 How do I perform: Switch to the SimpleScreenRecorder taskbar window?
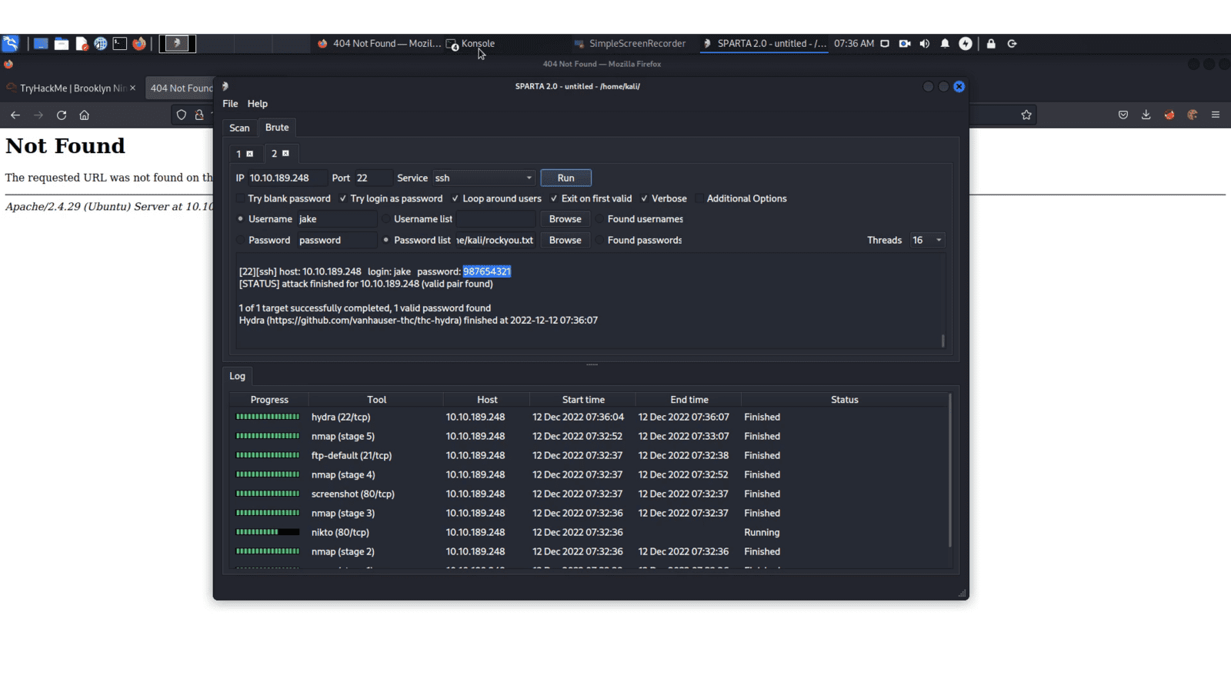[x=629, y=44]
